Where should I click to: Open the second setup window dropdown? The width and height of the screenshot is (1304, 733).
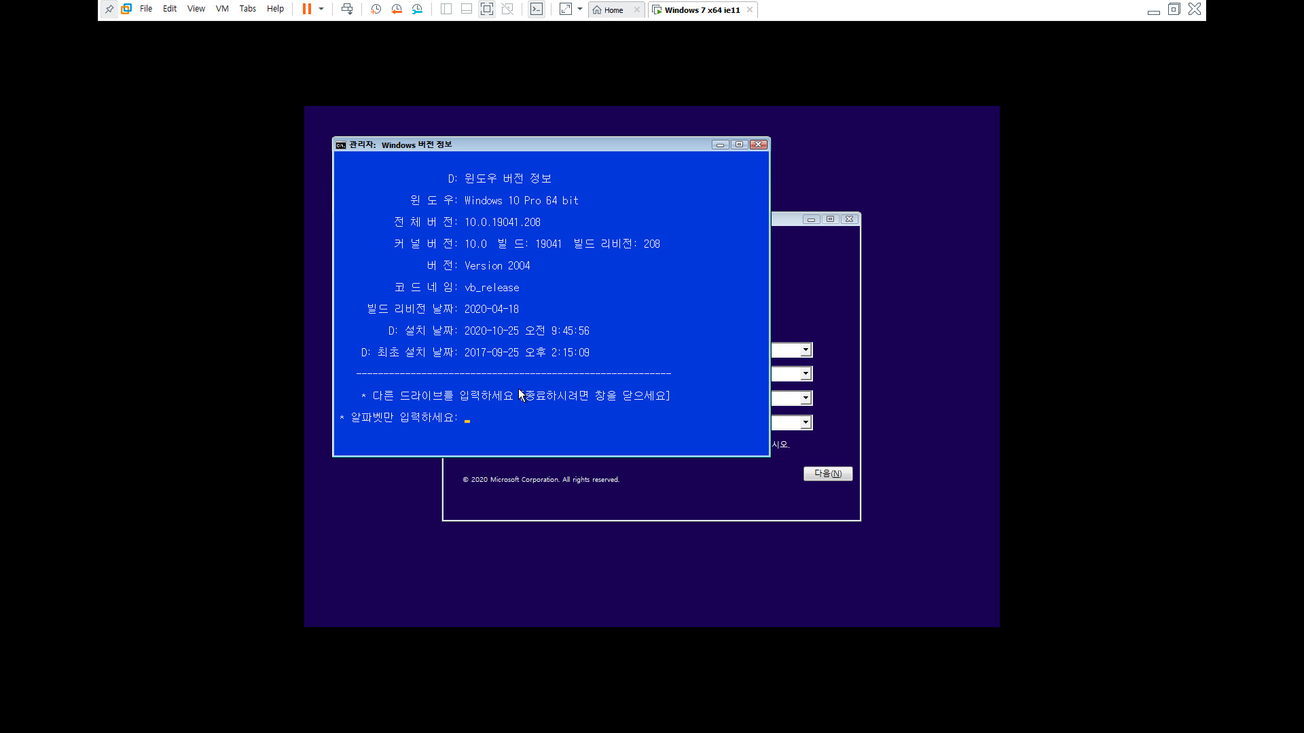805,374
